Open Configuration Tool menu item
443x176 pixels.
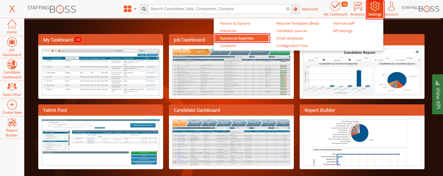click(292, 46)
